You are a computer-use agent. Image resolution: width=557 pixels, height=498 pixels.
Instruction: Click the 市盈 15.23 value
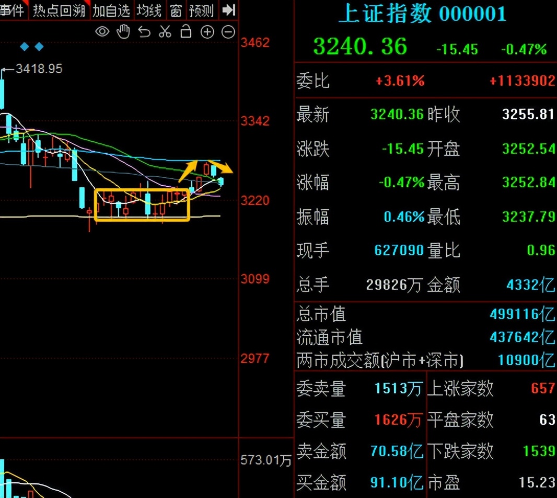(x=537, y=482)
